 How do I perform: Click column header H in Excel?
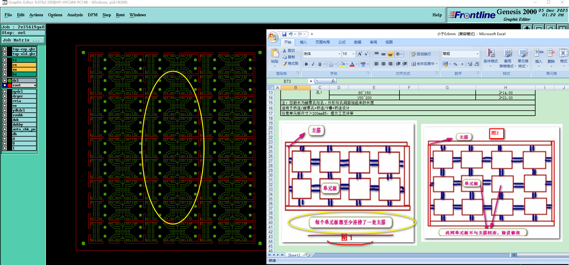(505, 88)
